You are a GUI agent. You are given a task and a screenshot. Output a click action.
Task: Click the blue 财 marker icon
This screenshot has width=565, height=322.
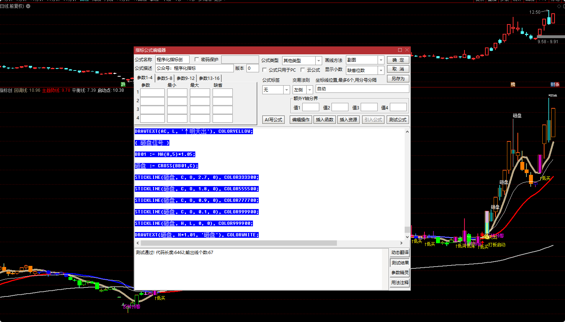click(553, 84)
